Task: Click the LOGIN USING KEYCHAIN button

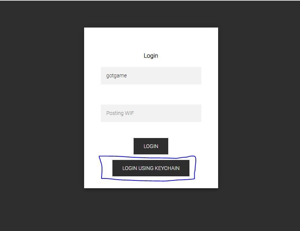Action: pos(151,168)
